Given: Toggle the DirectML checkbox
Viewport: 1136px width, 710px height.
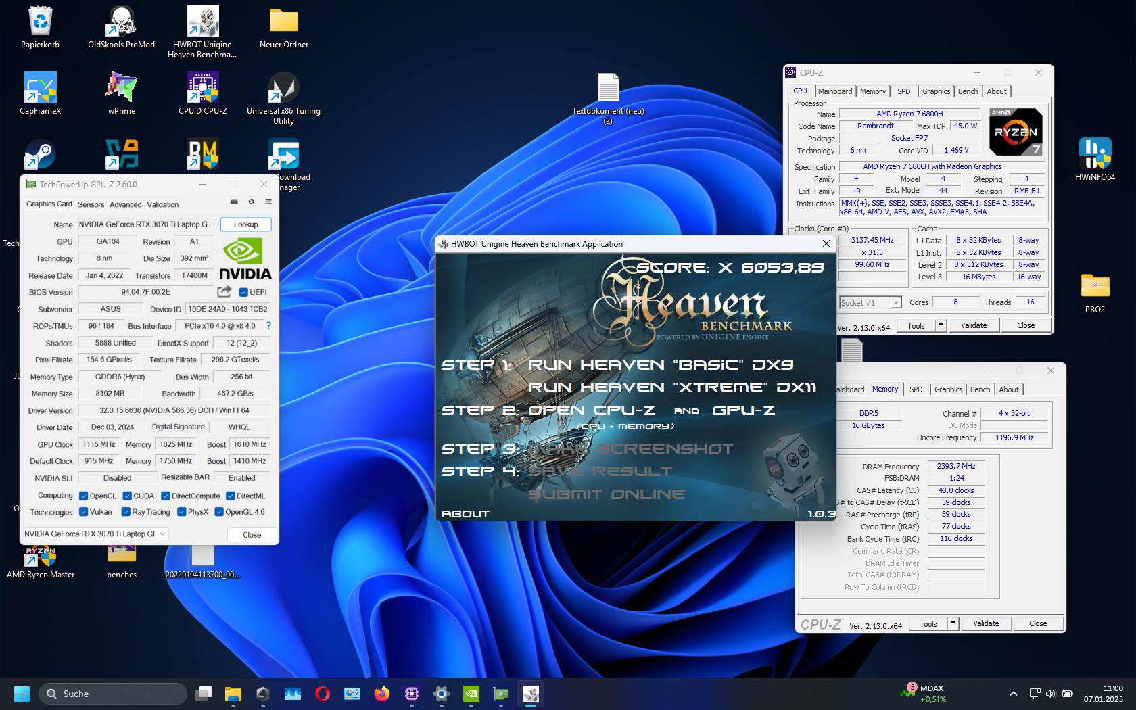Looking at the screenshot, I should pyautogui.click(x=231, y=496).
